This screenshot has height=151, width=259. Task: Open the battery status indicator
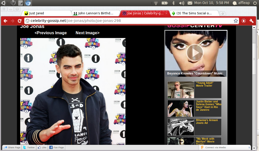pyautogui.click(x=165, y=3)
